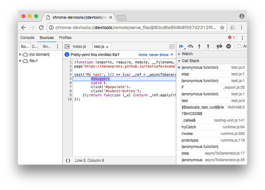This screenshot has height=190, width=265.
Task: Click the browser address bar URL
Action: [136, 27]
